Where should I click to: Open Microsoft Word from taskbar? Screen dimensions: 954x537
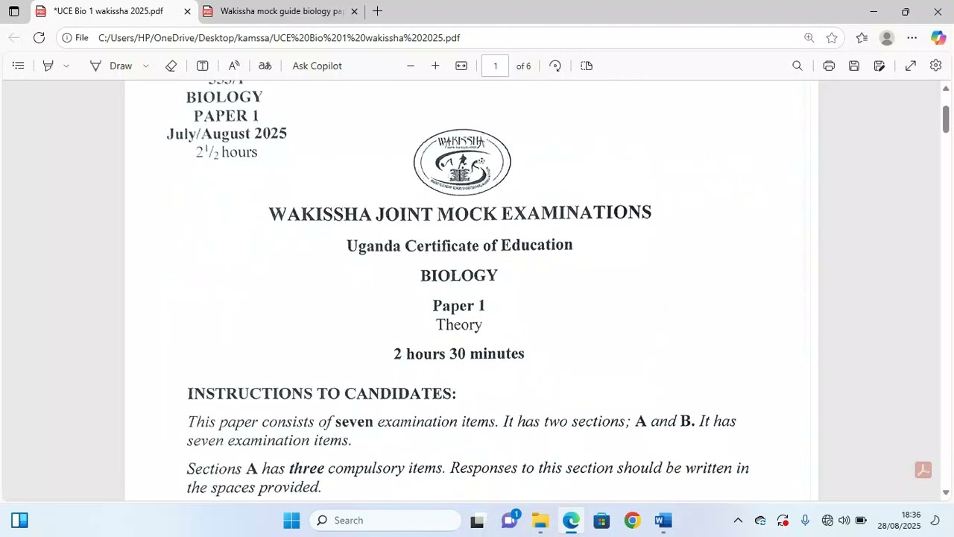[663, 521]
